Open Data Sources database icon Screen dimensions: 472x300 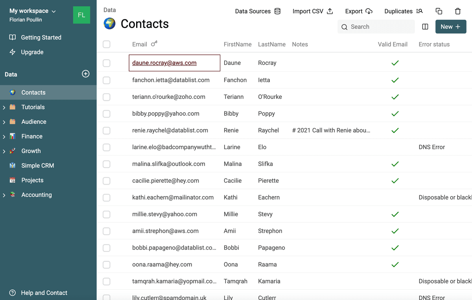[x=277, y=11]
